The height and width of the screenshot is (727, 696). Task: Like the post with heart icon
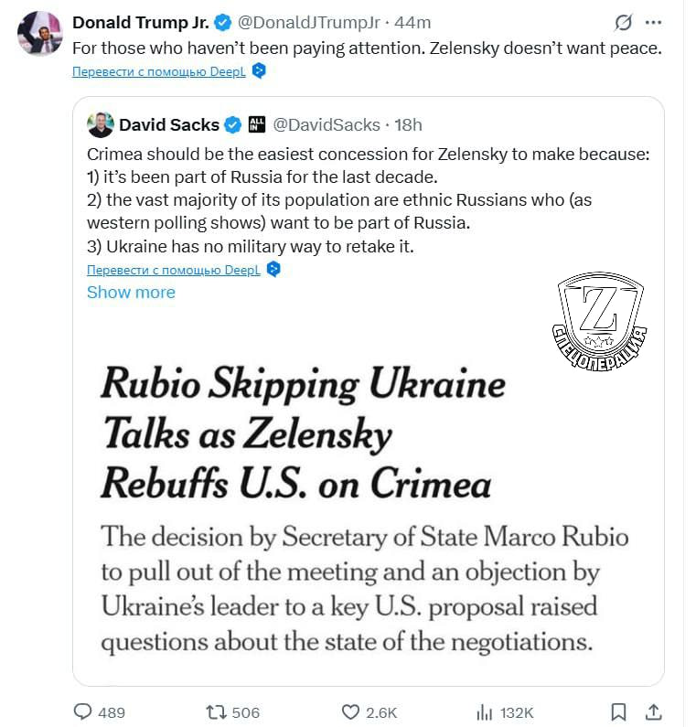click(351, 711)
